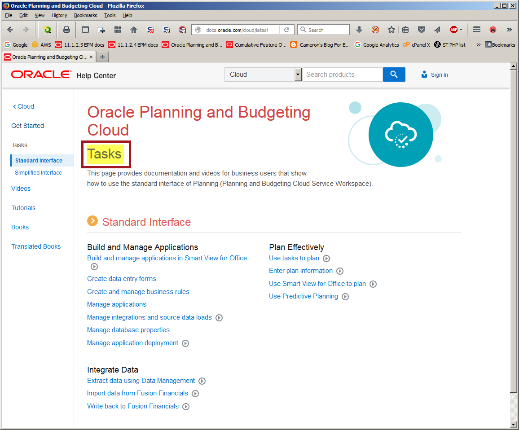Select Simplified Interface in sidebar
The image size is (519, 430).
[38, 173]
